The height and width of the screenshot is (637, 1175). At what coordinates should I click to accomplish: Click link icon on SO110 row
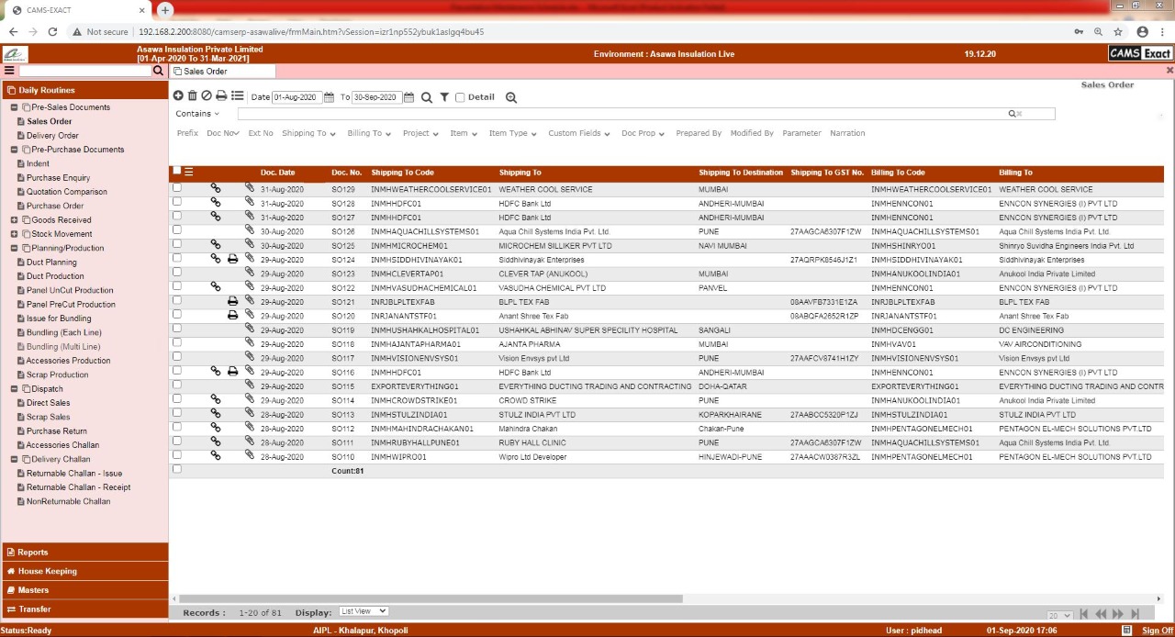point(216,456)
